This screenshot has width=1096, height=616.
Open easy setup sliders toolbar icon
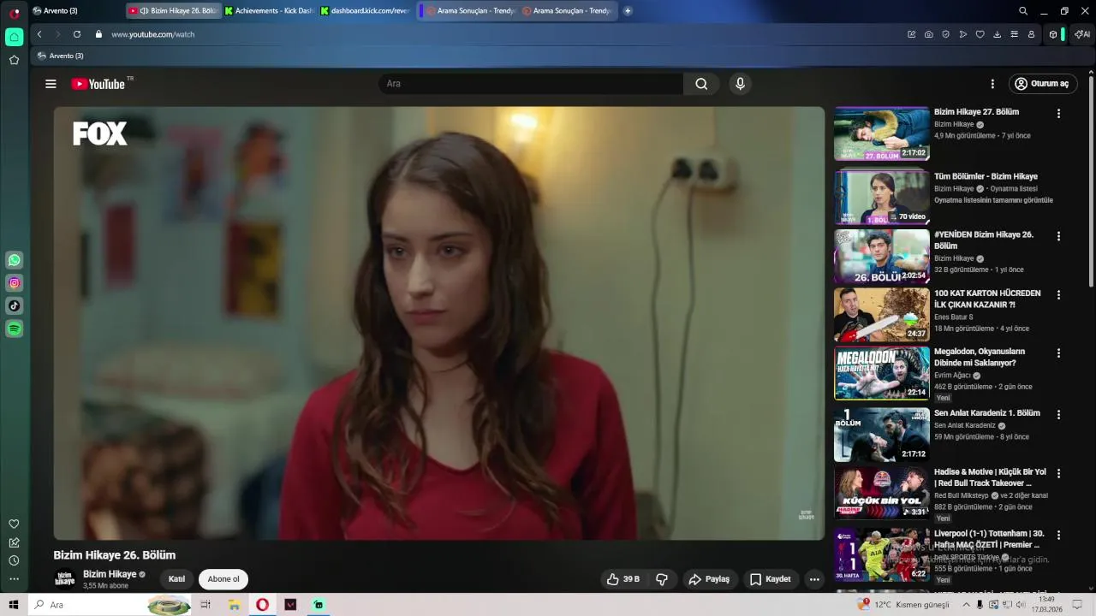coord(1015,34)
